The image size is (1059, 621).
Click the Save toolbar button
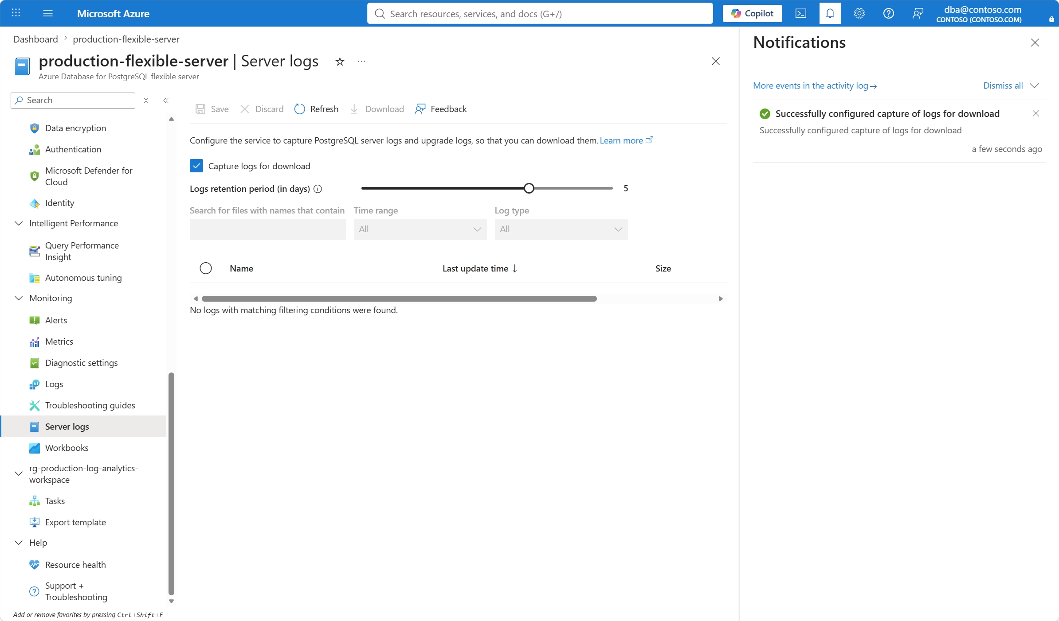coord(212,109)
